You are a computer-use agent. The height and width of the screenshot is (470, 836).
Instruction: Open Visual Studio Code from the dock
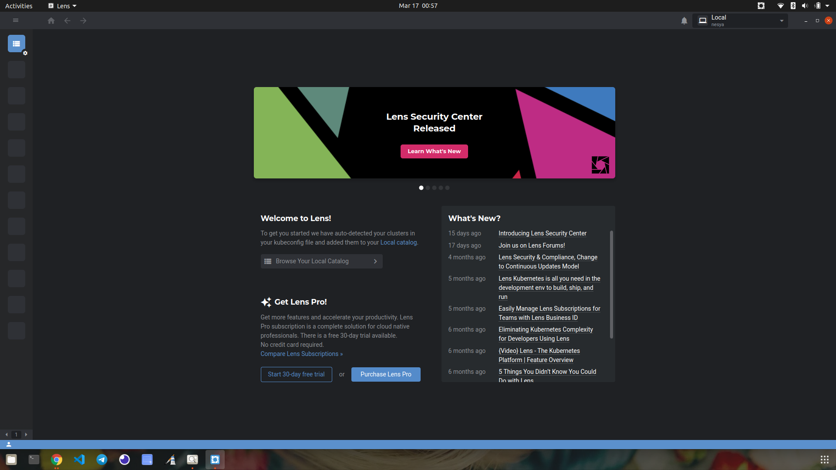point(79,460)
